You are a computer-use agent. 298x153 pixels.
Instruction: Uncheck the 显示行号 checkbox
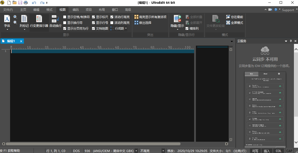pyautogui.click(x=94, y=23)
